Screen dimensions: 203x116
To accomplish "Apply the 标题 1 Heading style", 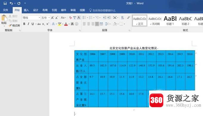I will coord(170,21).
